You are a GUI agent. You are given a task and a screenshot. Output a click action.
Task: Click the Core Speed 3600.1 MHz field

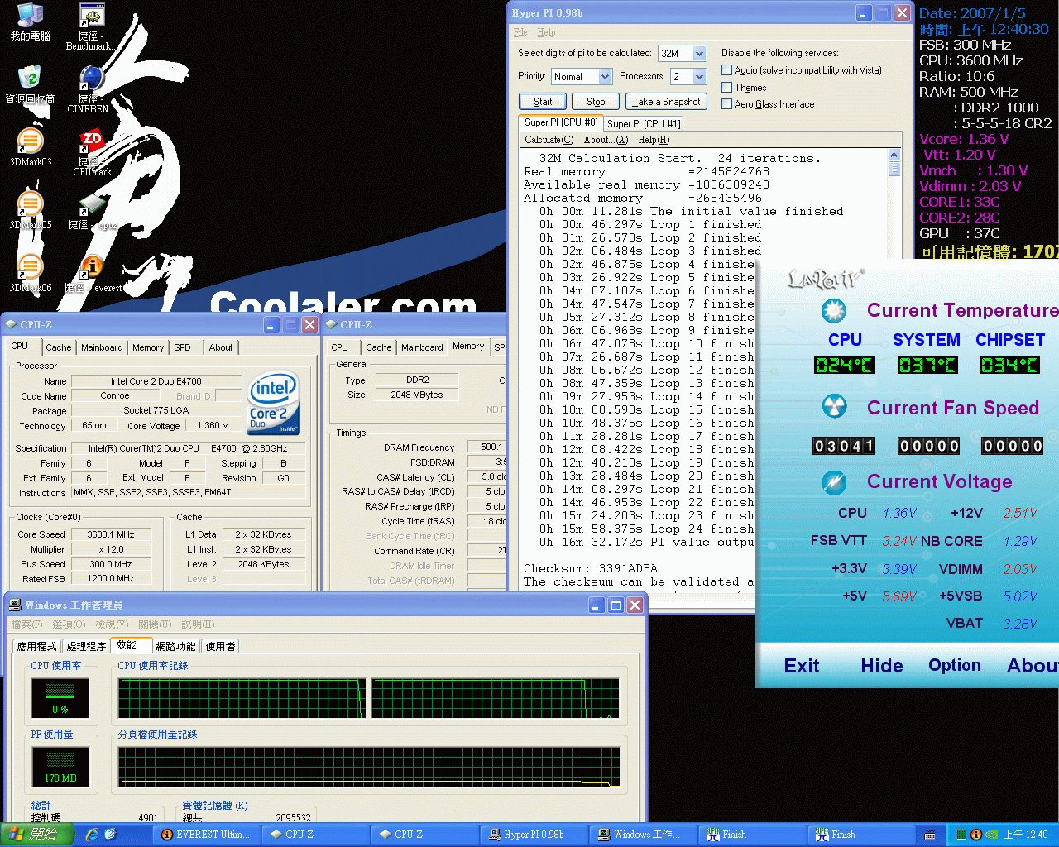pos(112,534)
